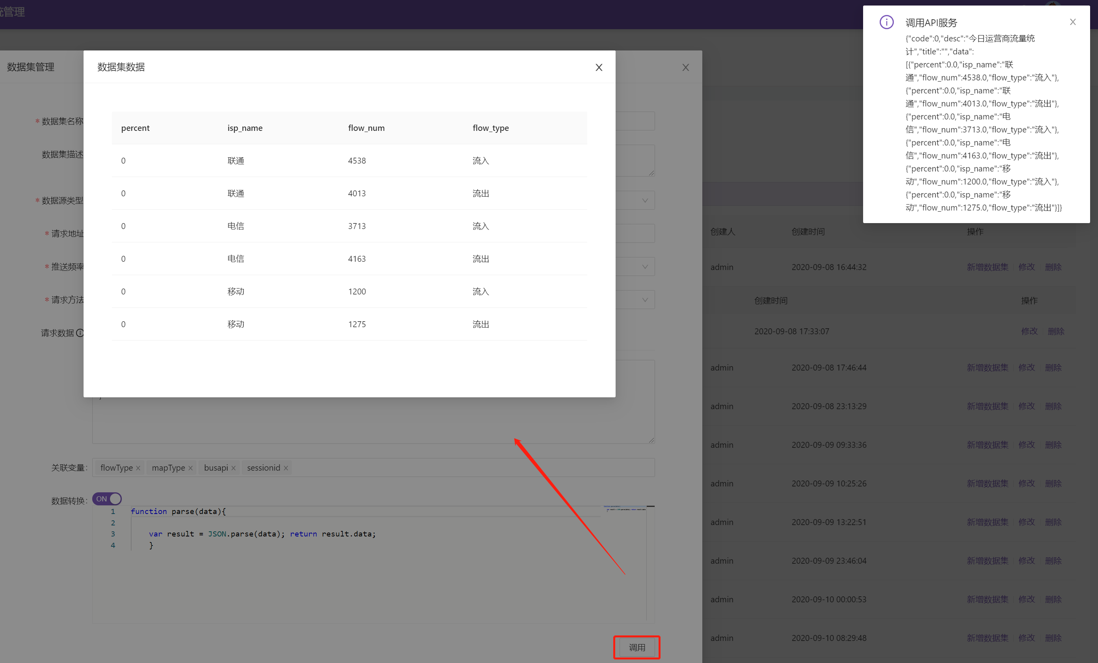Remove the busapi tag

233,468
